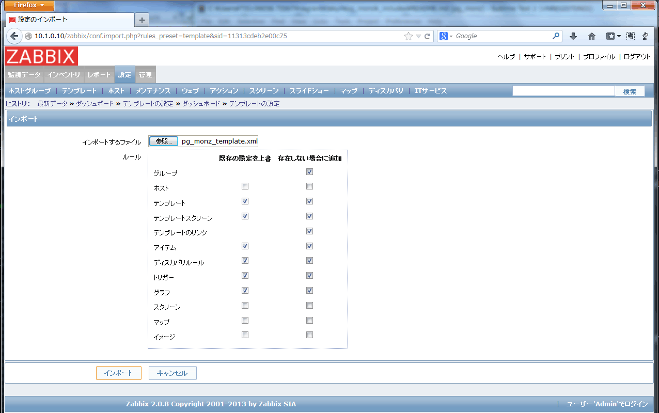Click the 参照... file browse button

click(164, 141)
